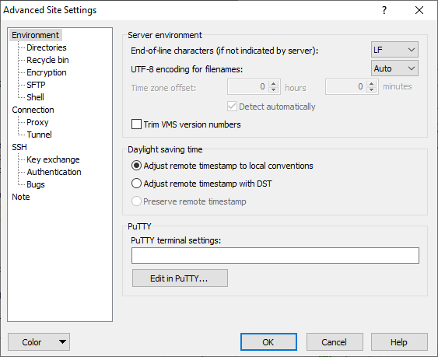Decrease time zone minutes with down arrow
The height and width of the screenshot is (357, 438).
[371, 89]
